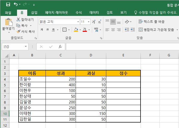Viewport: 179px width, 128px height.
Task: Click the fx insert function icon
Action: point(60,47)
